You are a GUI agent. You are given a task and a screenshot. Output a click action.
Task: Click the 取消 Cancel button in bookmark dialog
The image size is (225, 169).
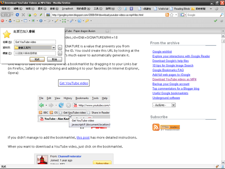(x=54, y=59)
